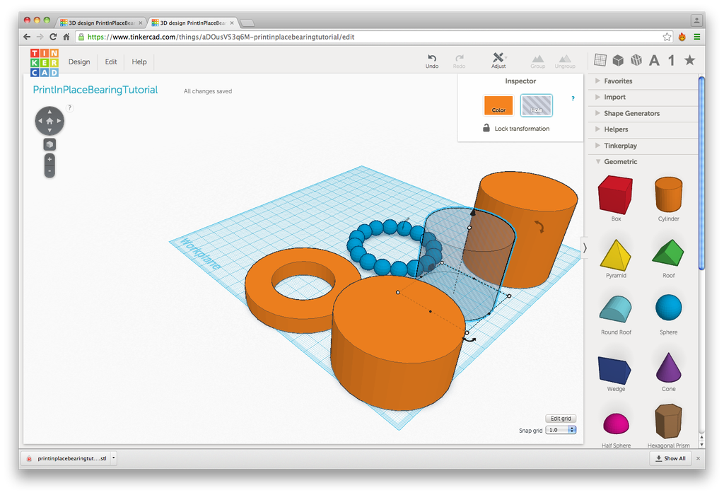Set selected shape to Hole

coord(536,105)
